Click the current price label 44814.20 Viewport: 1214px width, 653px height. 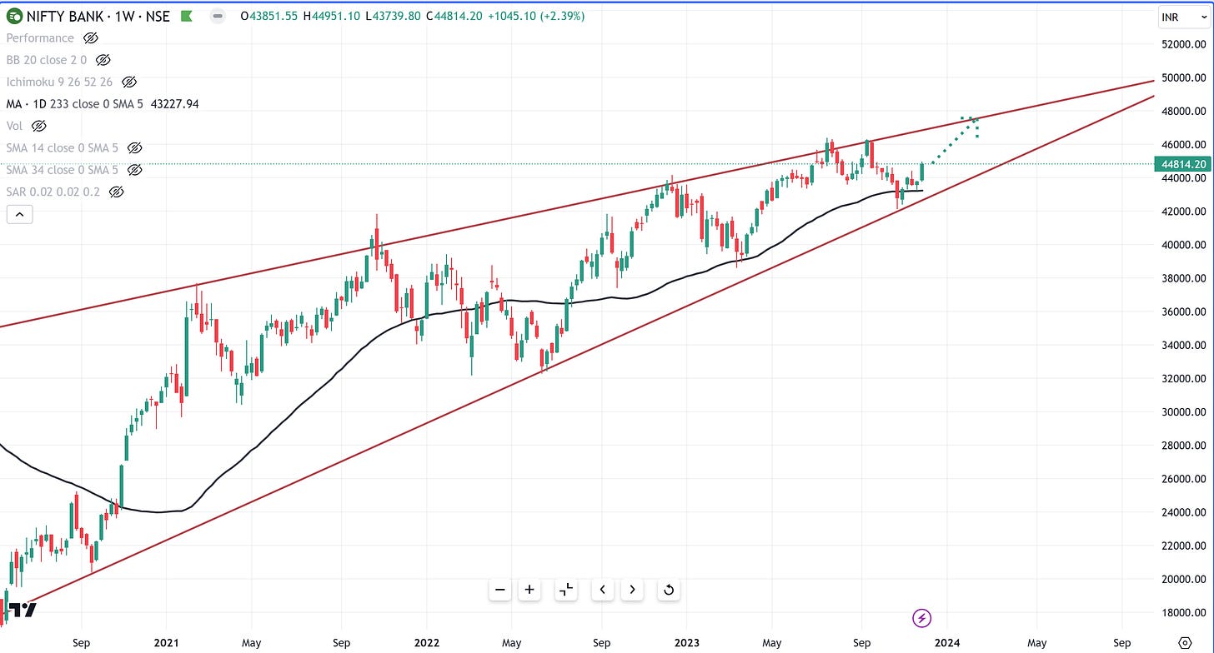click(x=1184, y=164)
